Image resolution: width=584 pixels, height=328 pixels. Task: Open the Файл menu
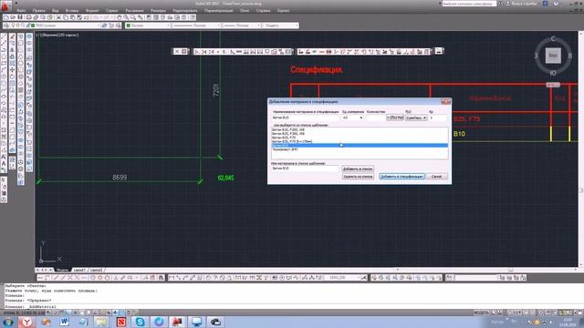(21, 10)
